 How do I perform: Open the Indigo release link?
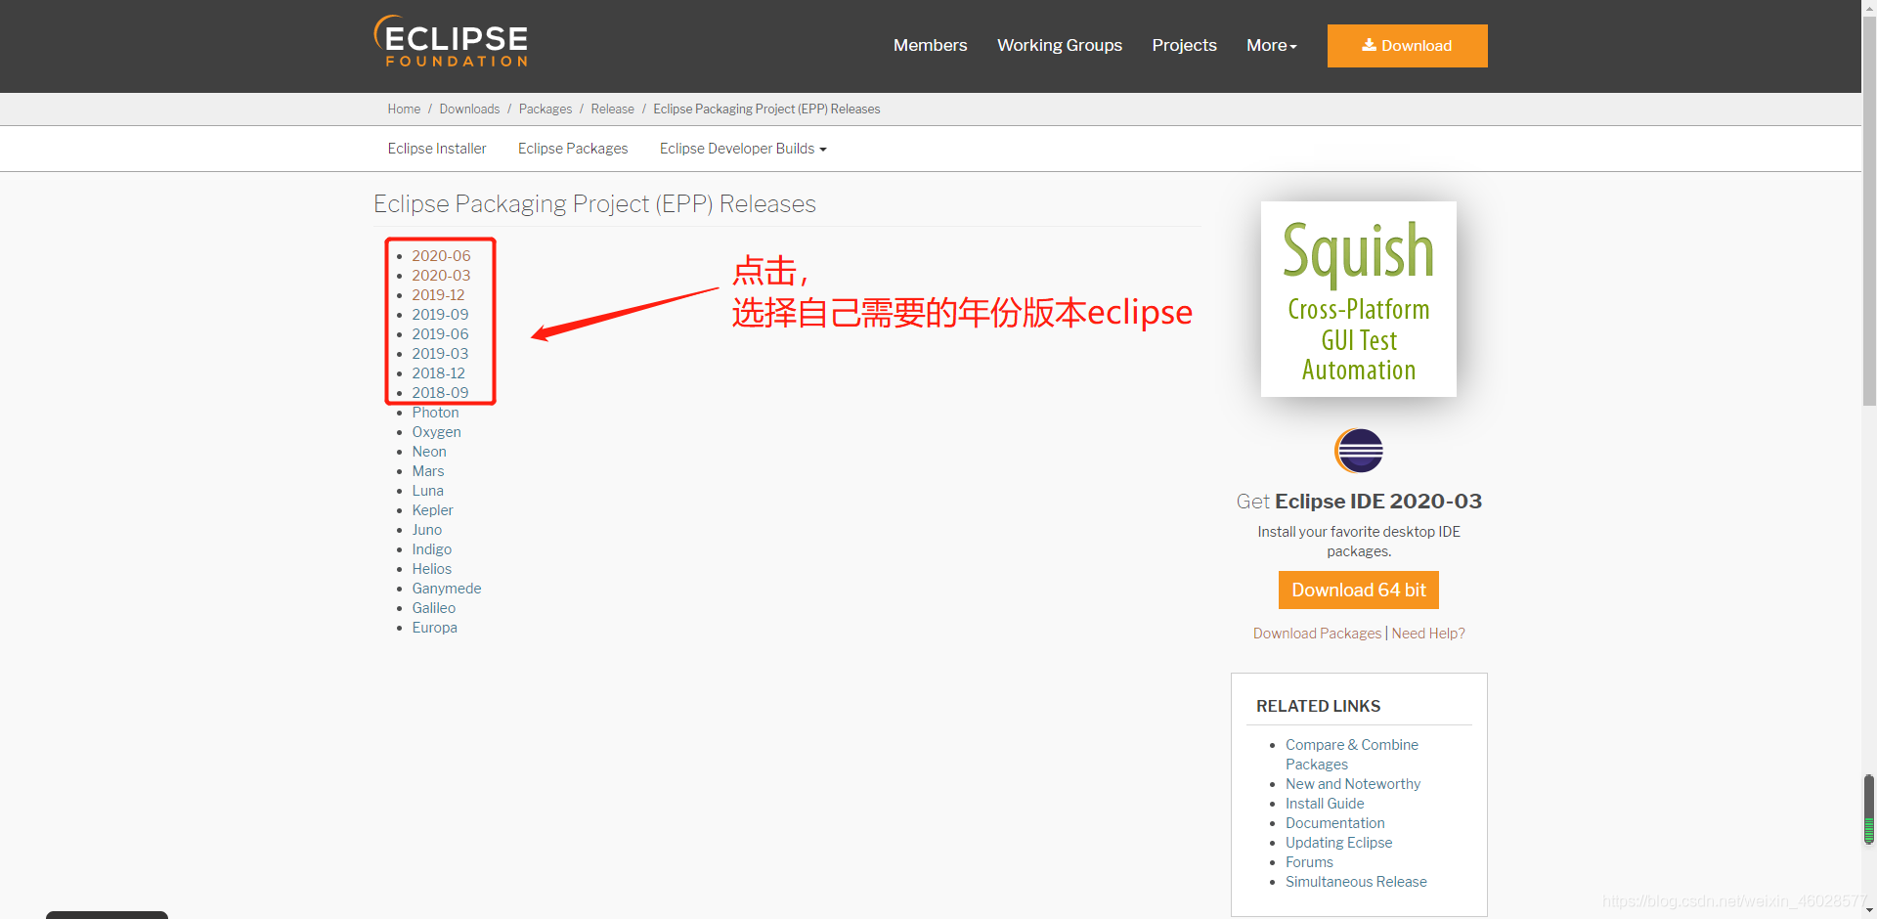[431, 549]
